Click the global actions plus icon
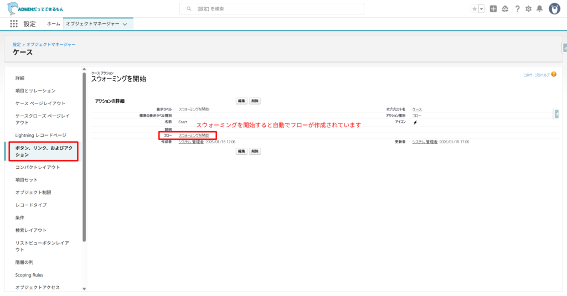 pos(493,9)
